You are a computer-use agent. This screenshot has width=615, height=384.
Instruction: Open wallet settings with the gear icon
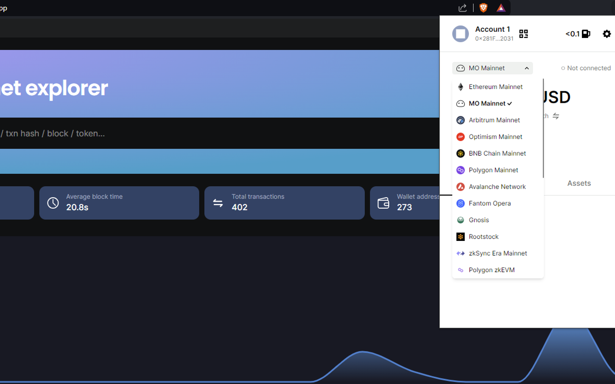[607, 34]
